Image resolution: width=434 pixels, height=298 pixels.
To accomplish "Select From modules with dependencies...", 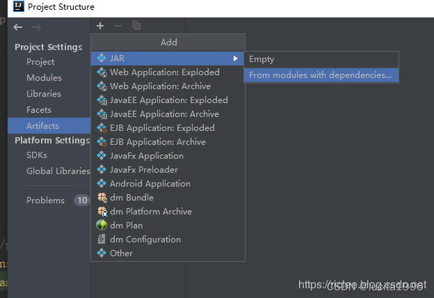I will [321, 75].
